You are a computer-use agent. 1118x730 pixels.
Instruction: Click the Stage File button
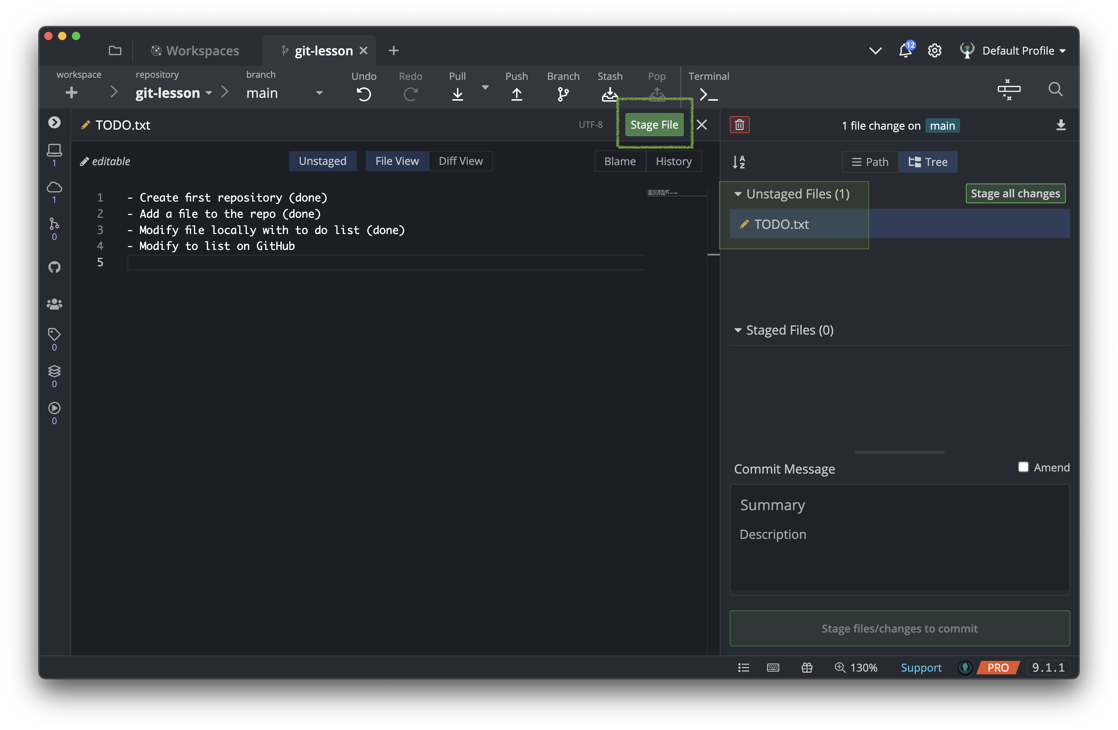click(x=654, y=125)
